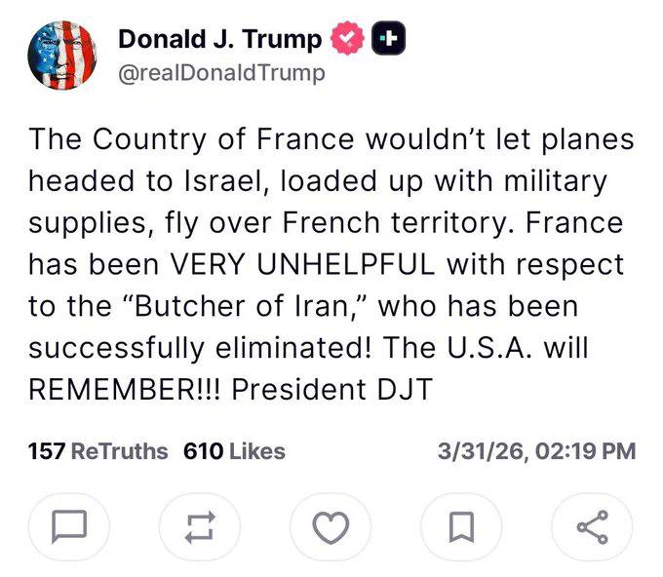
Task: Click the ReTruth arrows icon
Action: coord(200,527)
